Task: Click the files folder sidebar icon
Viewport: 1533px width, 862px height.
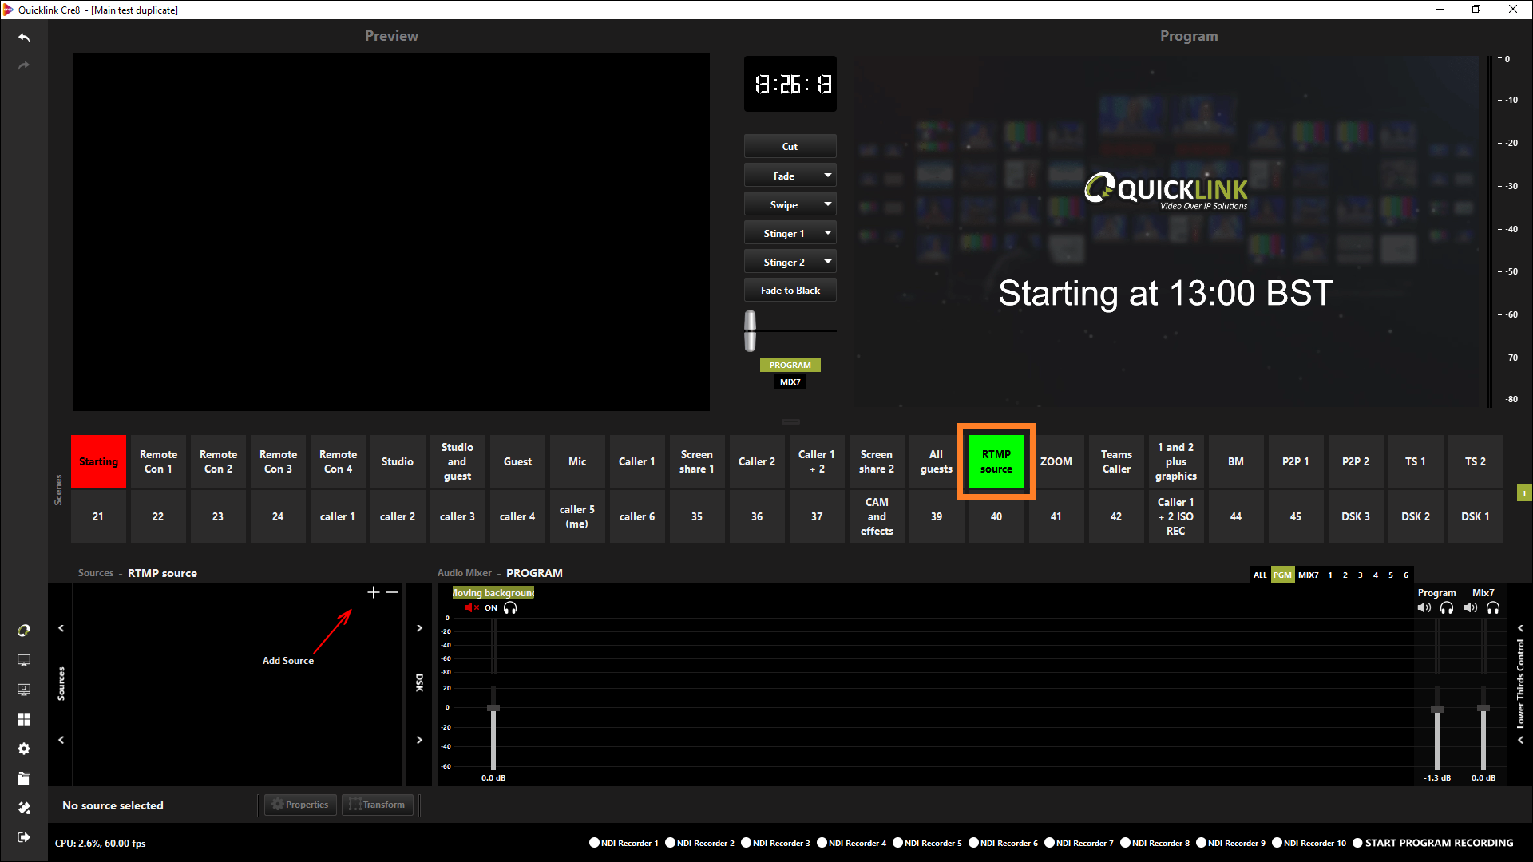Action: (24, 778)
